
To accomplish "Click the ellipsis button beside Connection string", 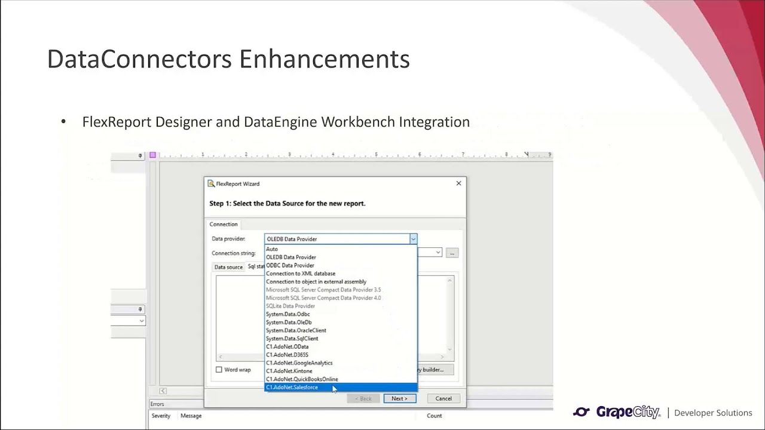I will 452,253.
